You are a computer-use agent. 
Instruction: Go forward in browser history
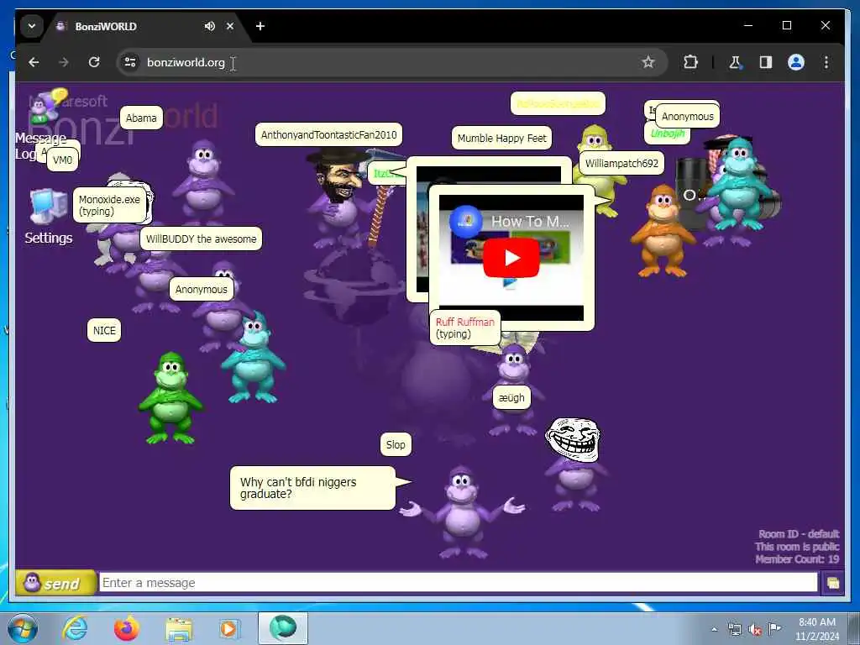point(64,62)
